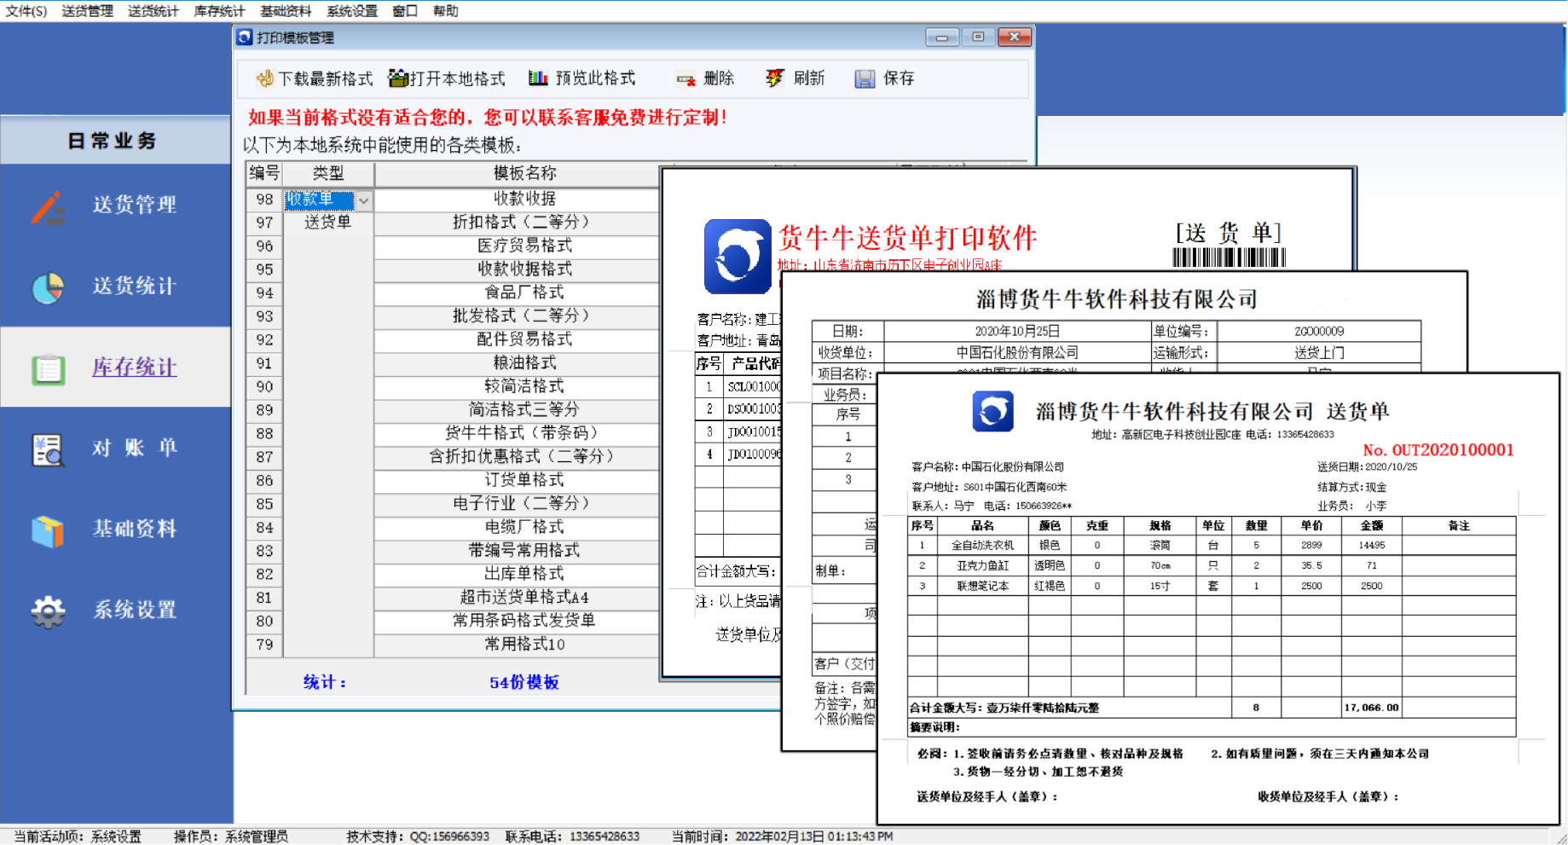Screen dimensions: 1568x845
Task: Open the 窗口 menu
Action: pyautogui.click(x=405, y=11)
